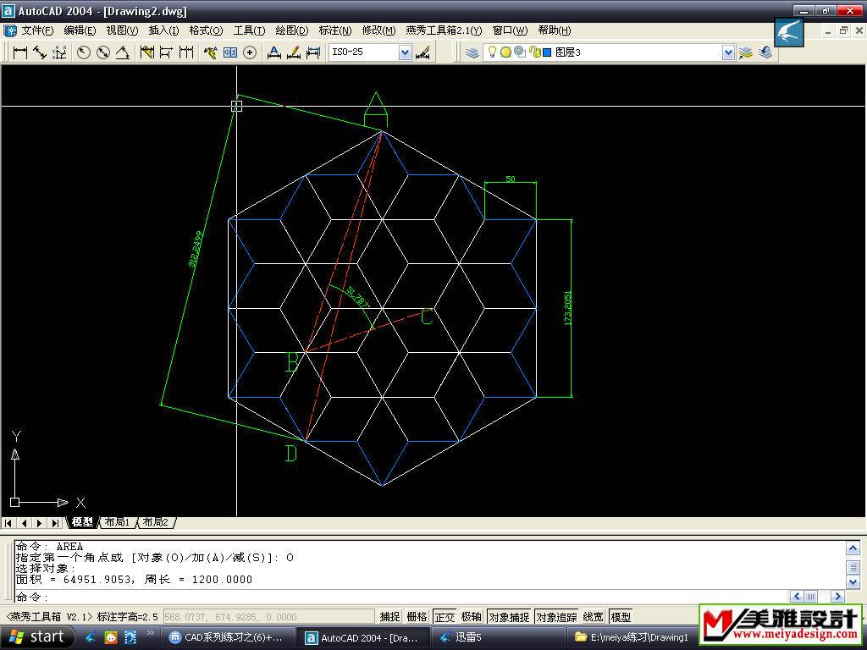This screenshot has width=867, height=650.
Task: Jump to the last layout tab arrow
Action: coord(55,523)
